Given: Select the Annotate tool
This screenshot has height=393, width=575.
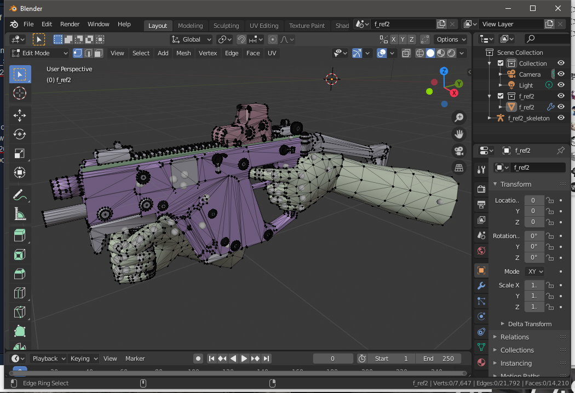Looking at the screenshot, I should point(20,194).
